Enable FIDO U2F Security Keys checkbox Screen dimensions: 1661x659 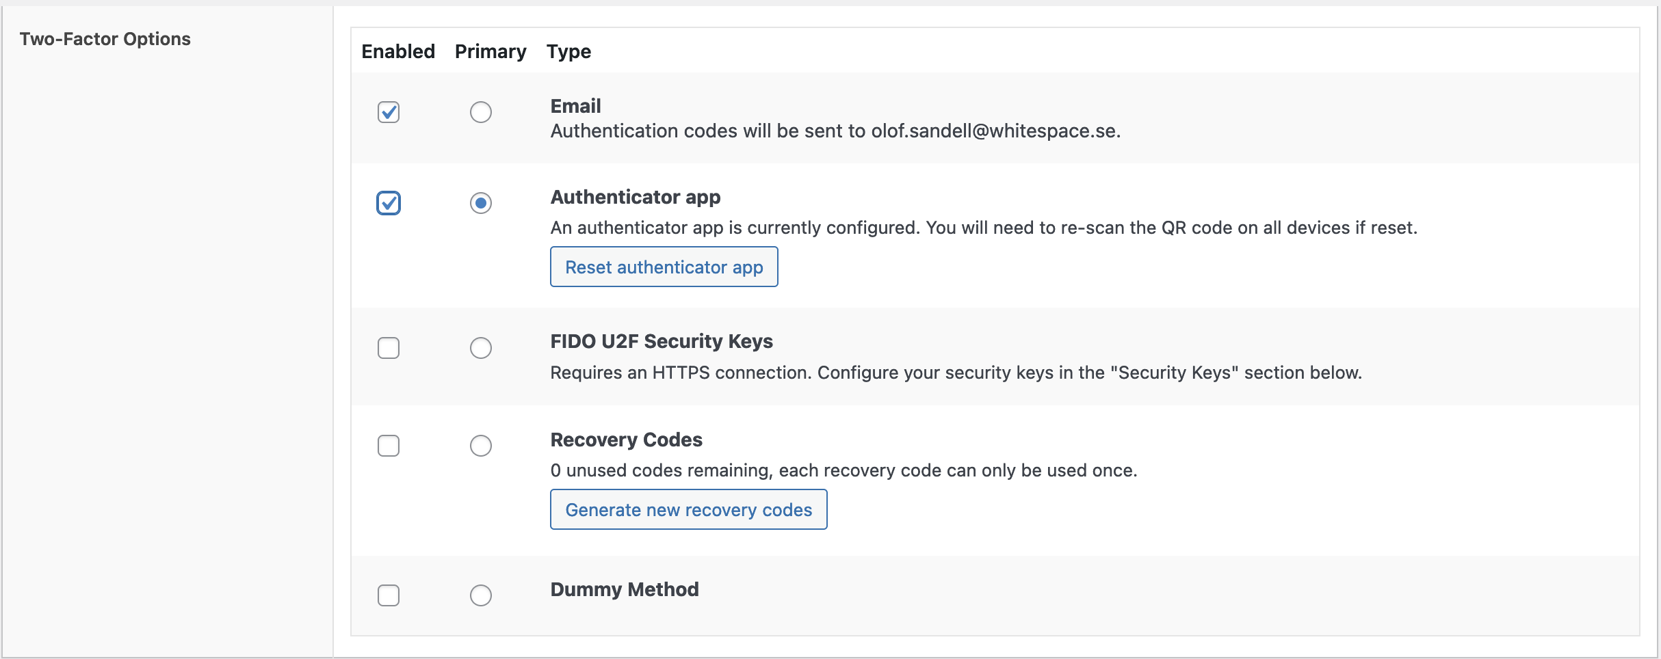pyautogui.click(x=389, y=348)
